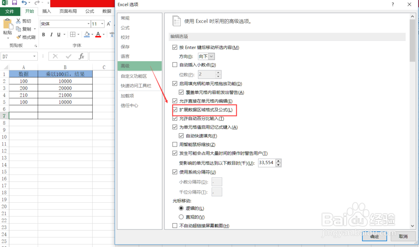
Task: Click the Fill Color bucket icon
Action: 87,34
